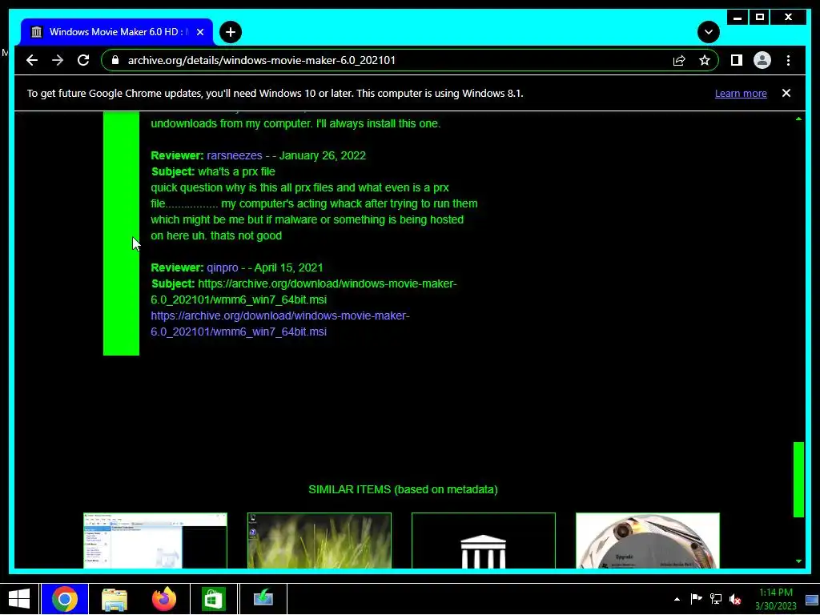The height and width of the screenshot is (615, 820).
Task: Open the clock showing 1:14 PM
Action: pyautogui.click(x=775, y=599)
